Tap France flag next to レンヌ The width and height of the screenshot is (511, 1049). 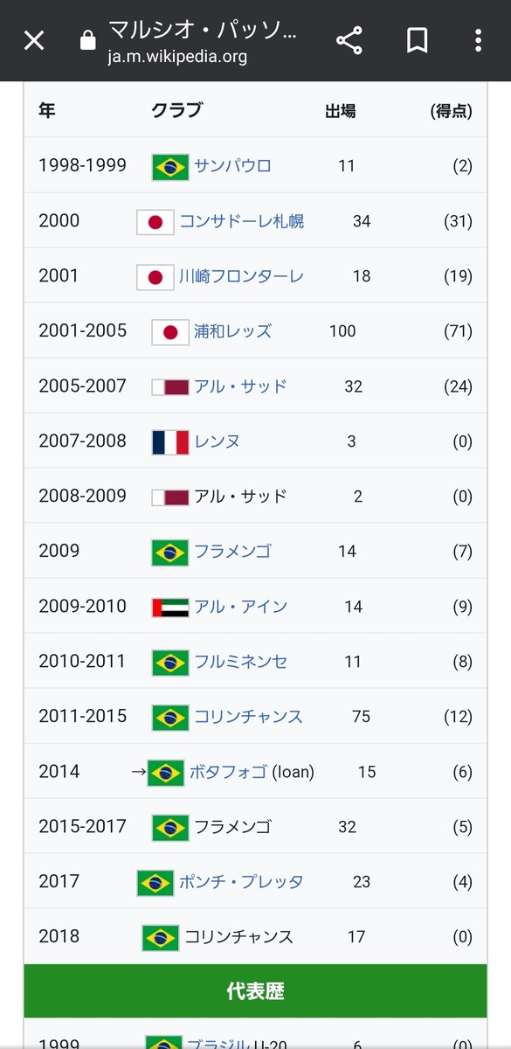click(x=170, y=441)
